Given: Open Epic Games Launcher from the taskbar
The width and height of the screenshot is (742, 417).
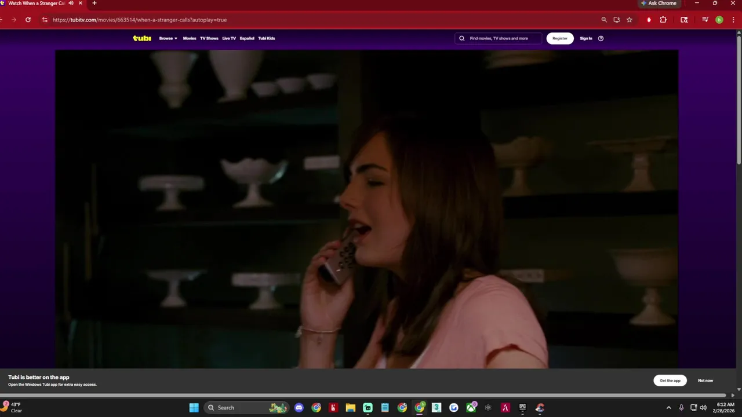Looking at the screenshot, I should click(522, 408).
